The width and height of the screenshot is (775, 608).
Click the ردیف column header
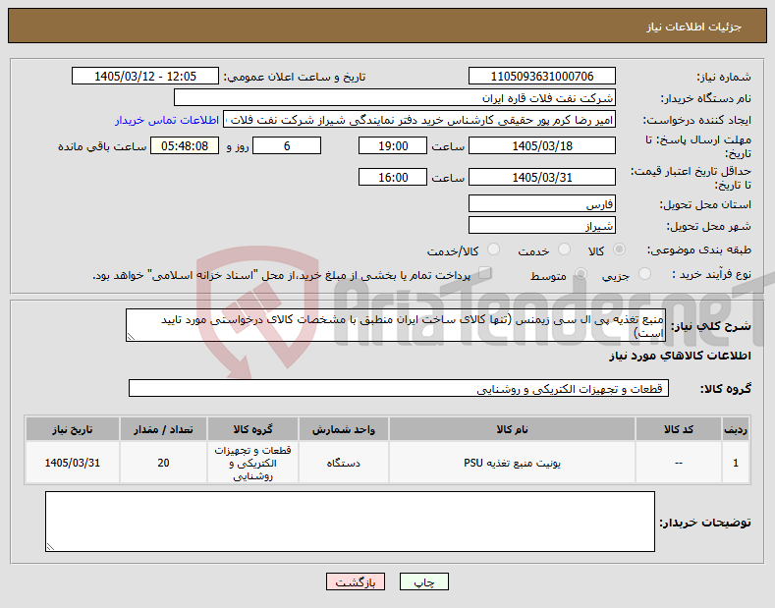tap(736, 429)
